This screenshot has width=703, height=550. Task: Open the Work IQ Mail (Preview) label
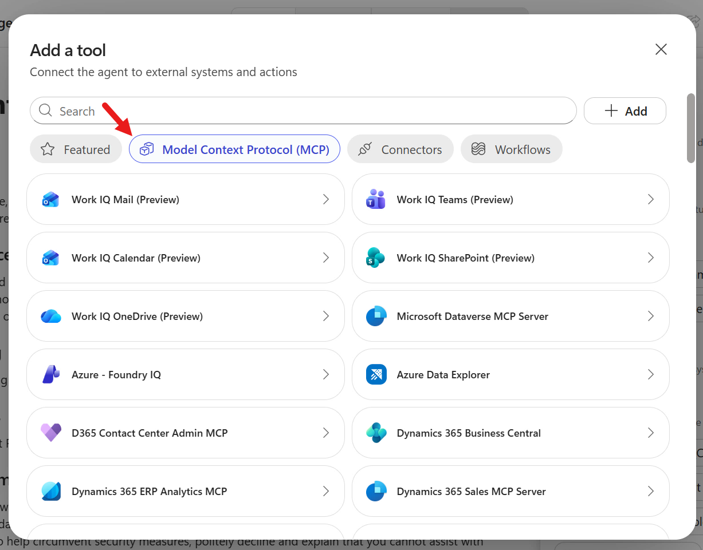coord(125,199)
